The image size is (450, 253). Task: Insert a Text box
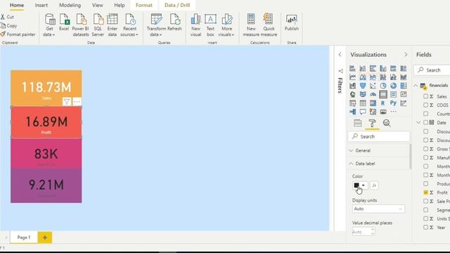pos(210,25)
